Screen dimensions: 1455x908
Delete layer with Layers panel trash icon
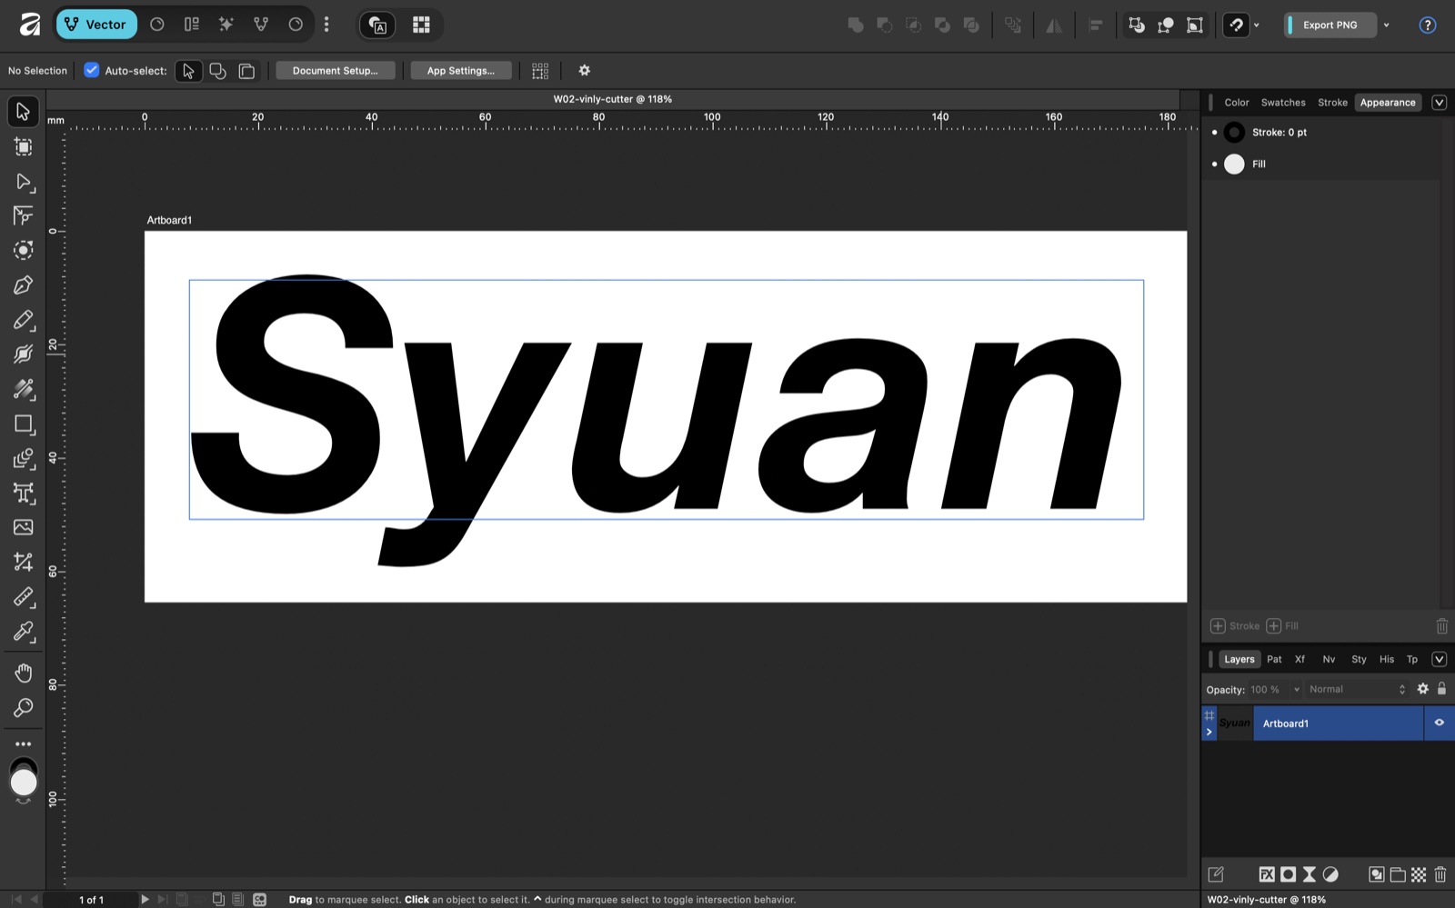coord(1440,874)
